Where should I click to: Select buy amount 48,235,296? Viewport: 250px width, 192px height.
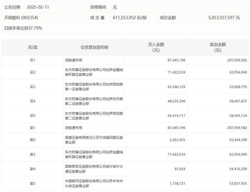(x=176, y=101)
